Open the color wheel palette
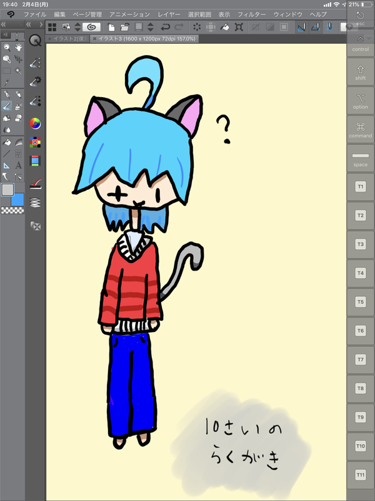This screenshot has height=501, width=375. tap(36, 123)
